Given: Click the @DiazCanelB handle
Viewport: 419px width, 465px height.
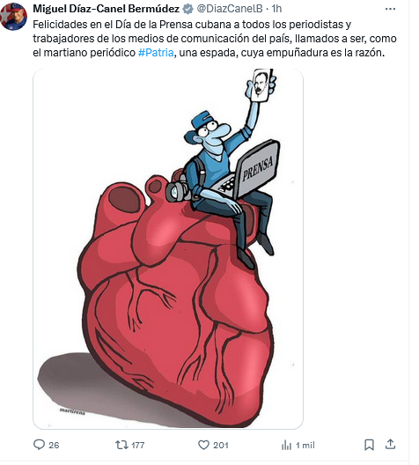Looking at the screenshot, I should coord(230,9).
